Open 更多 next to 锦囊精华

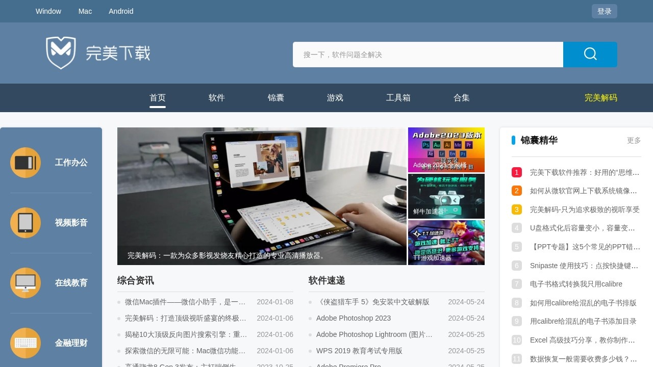[x=634, y=140]
